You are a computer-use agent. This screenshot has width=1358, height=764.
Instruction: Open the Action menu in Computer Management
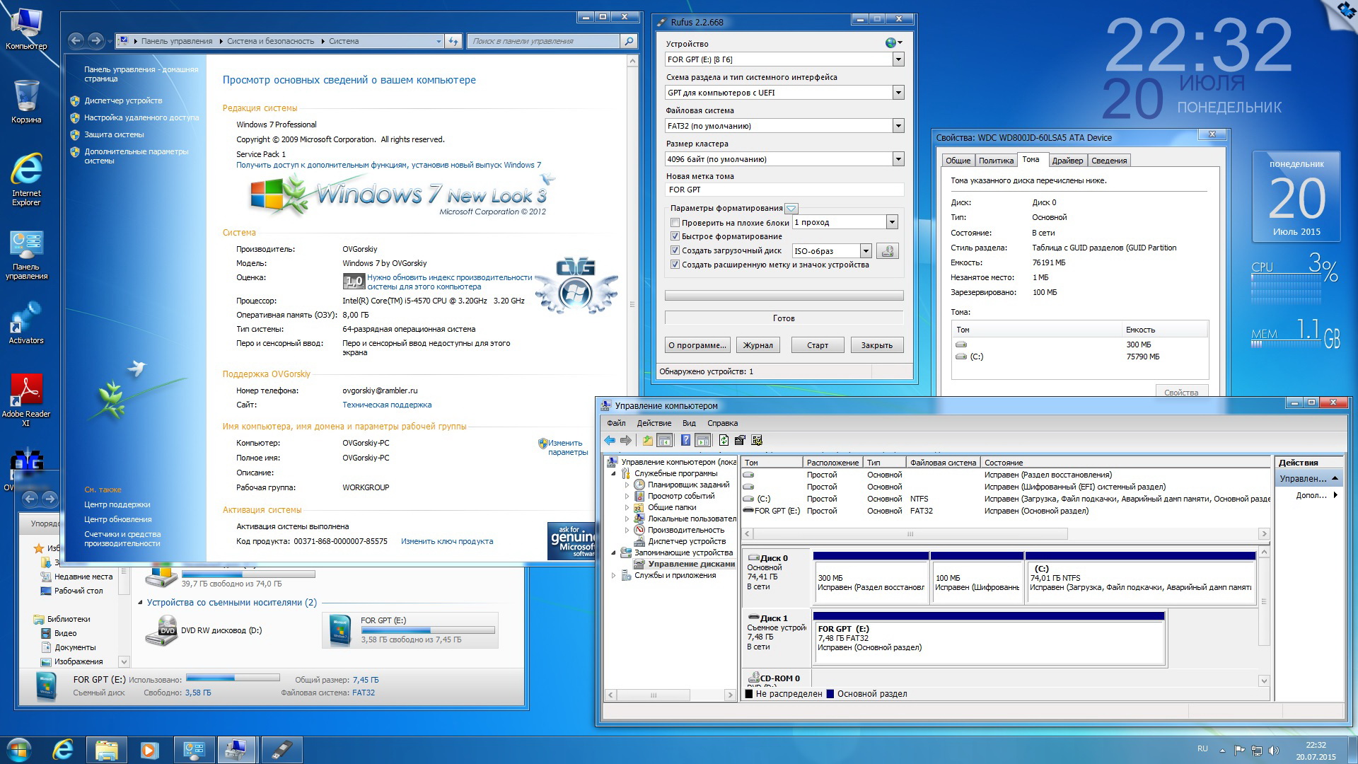[654, 423]
